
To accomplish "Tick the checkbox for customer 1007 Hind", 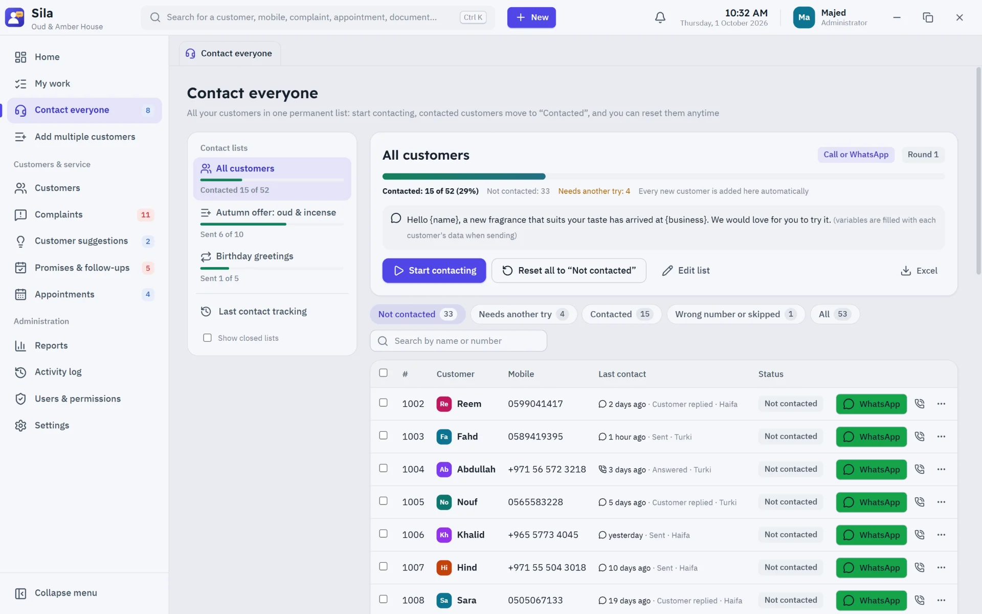I will pyautogui.click(x=383, y=566).
